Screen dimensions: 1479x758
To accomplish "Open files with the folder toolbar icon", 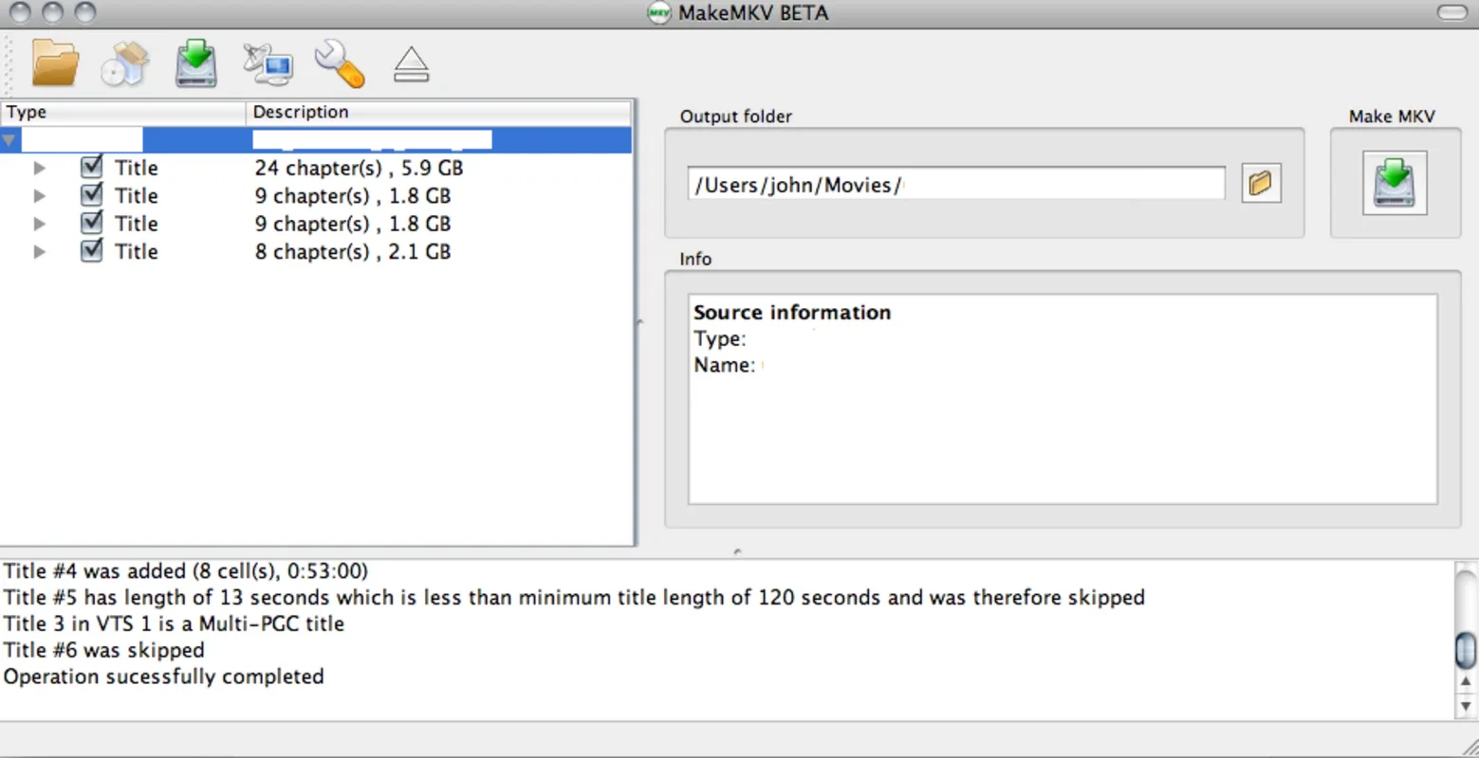I will click(x=55, y=63).
